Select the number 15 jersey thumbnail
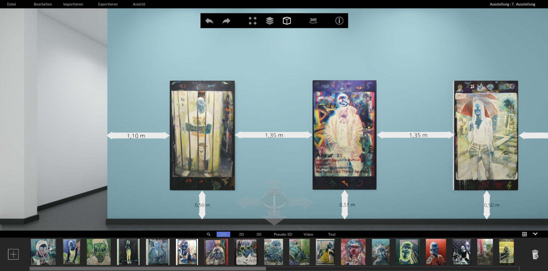Viewport: 548px width, 271px height. point(436,252)
